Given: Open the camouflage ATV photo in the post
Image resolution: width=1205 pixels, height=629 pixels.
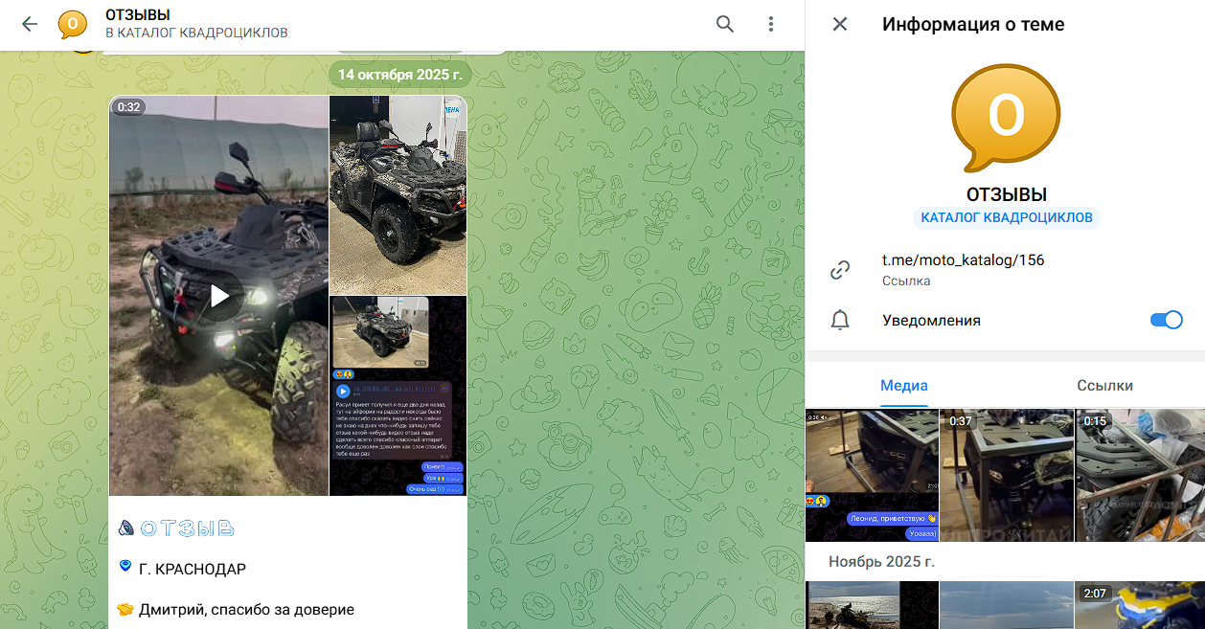Looking at the screenshot, I should pos(398,194).
